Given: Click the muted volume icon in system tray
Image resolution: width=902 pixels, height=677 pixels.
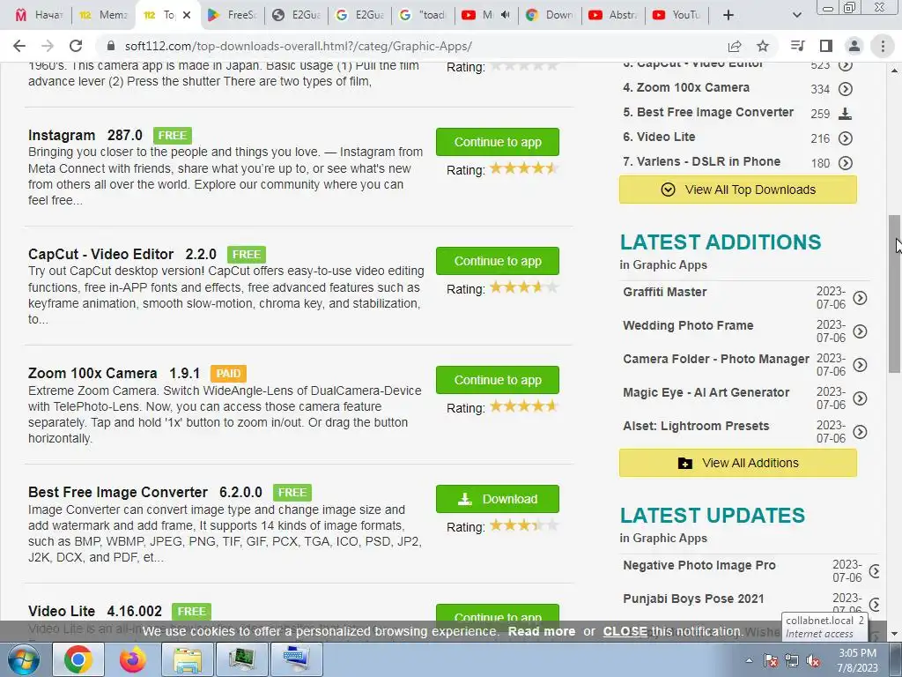Looking at the screenshot, I should pos(813,660).
